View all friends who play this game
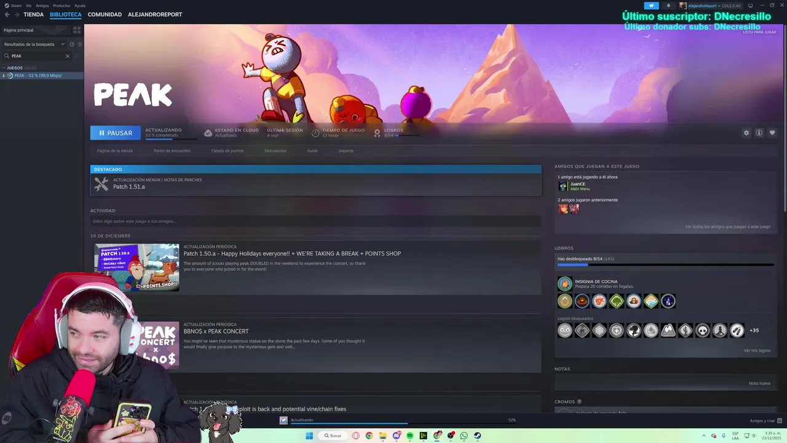 pos(728,226)
